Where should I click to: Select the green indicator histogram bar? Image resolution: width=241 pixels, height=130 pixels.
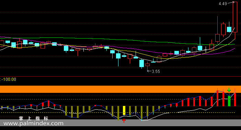[x=229, y=101]
